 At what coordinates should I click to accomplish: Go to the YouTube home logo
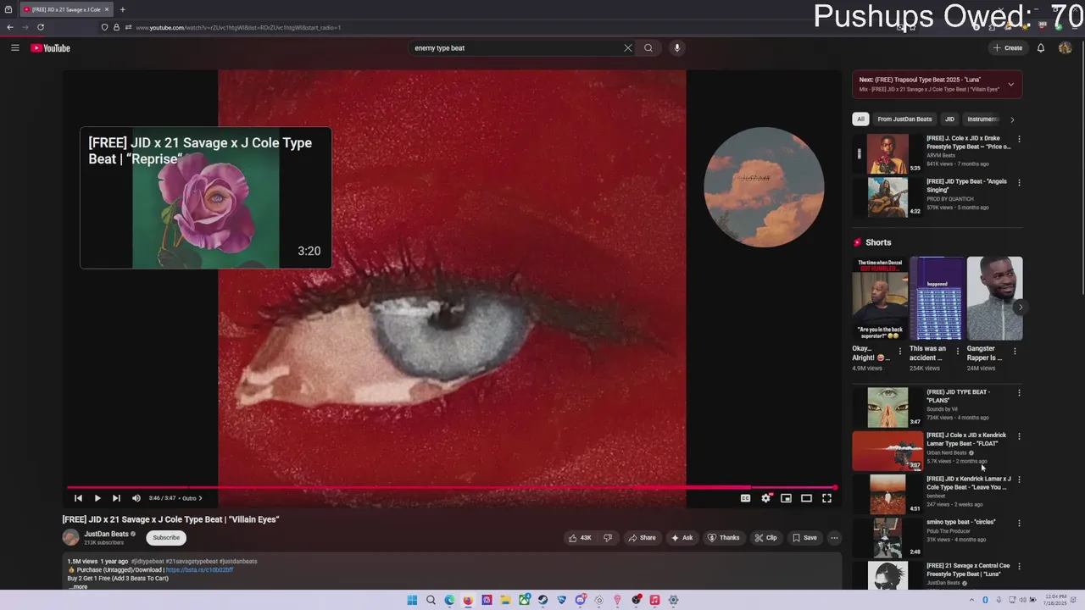point(51,48)
